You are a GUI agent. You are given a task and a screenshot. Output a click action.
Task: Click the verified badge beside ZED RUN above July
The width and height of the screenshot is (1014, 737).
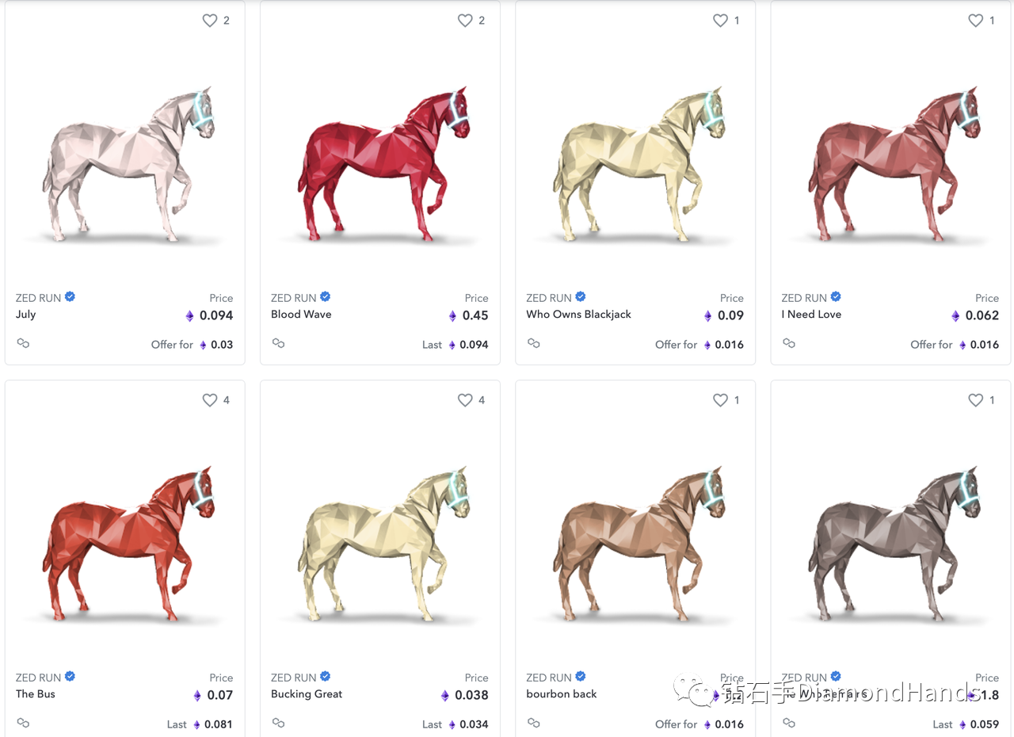pyautogui.click(x=70, y=297)
